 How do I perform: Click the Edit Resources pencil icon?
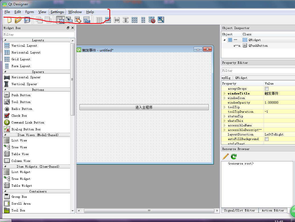coord(225,157)
